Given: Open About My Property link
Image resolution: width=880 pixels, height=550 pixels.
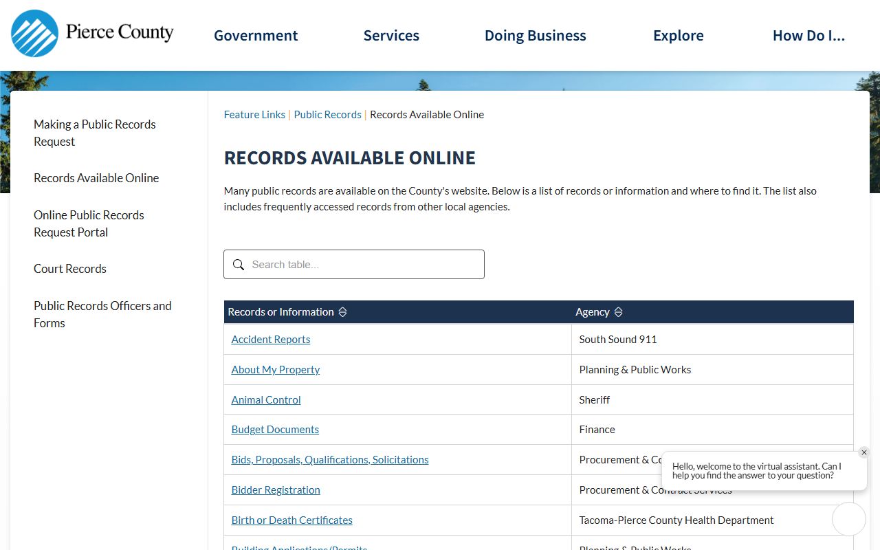Looking at the screenshot, I should pyautogui.click(x=276, y=370).
